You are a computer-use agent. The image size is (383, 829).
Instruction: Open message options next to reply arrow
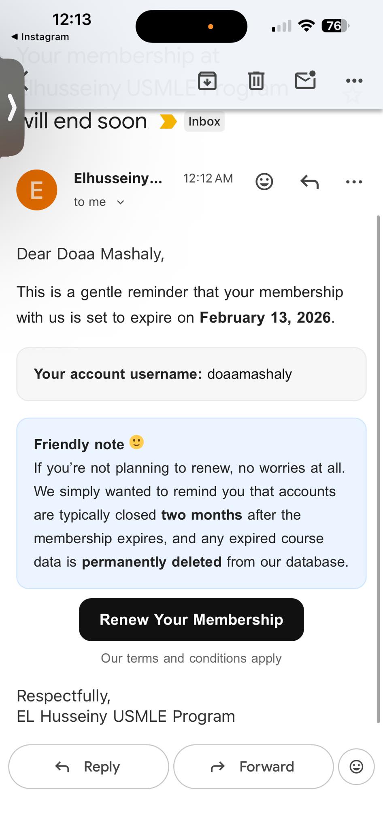354,182
